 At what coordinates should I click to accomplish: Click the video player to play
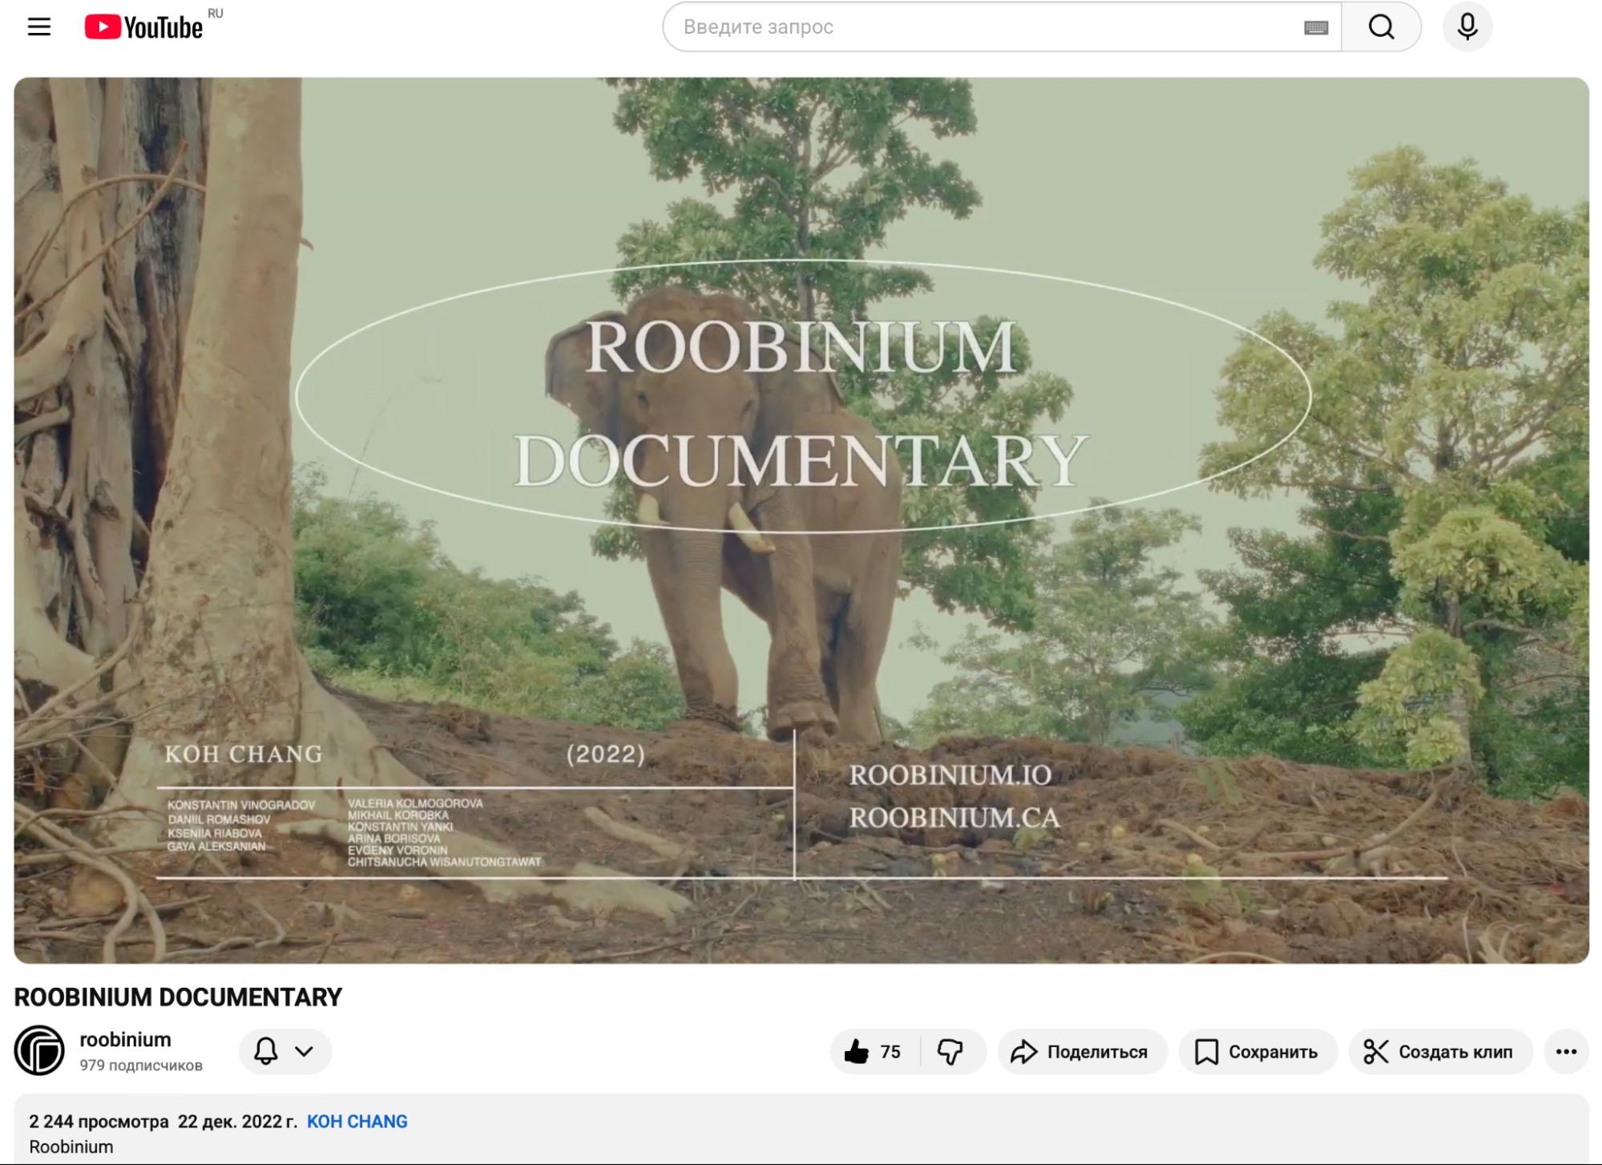(801, 520)
